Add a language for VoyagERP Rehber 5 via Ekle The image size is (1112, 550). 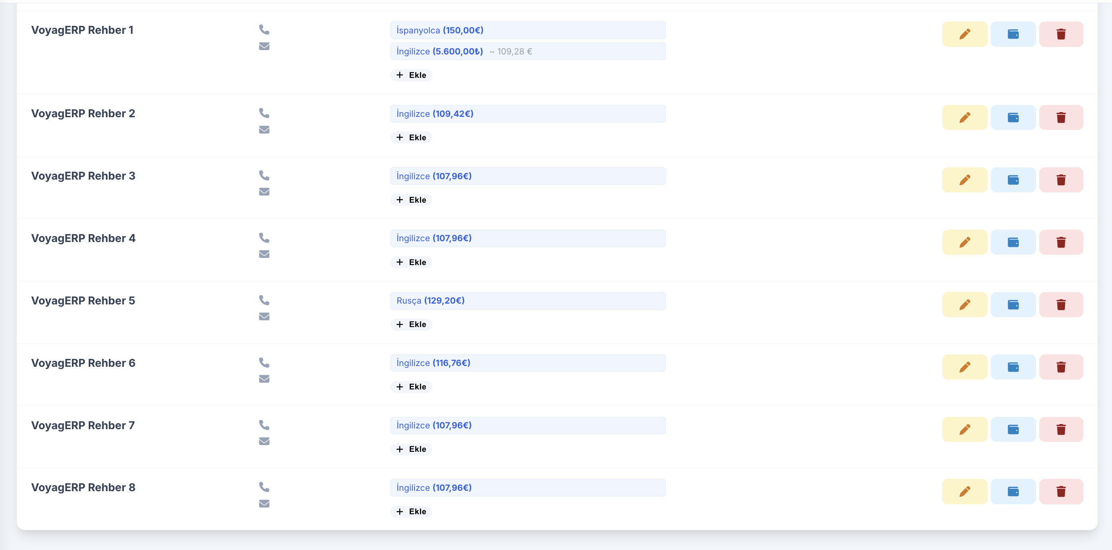411,324
